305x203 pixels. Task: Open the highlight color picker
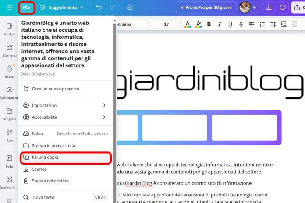click(x=198, y=24)
